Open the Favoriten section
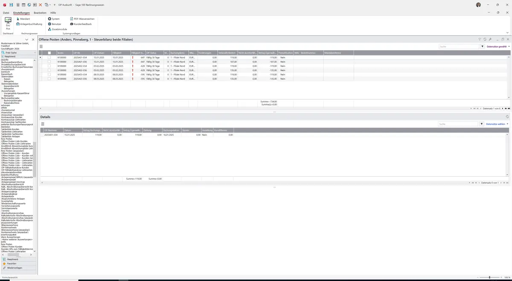512x281 pixels. (x=18, y=264)
